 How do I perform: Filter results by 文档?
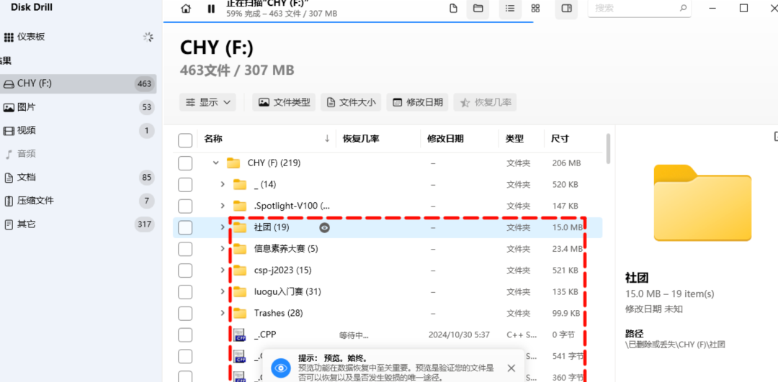(77, 178)
